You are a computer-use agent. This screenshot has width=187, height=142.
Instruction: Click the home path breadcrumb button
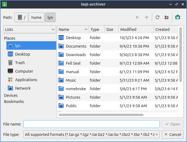pos(36,18)
